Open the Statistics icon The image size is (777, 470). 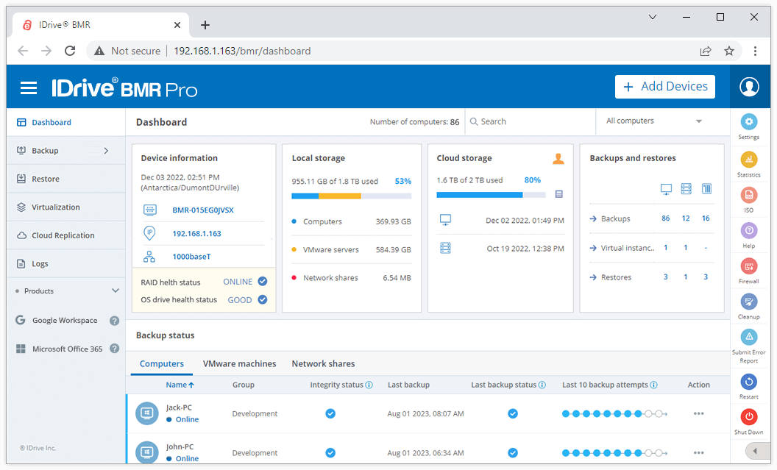coord(749,160)
